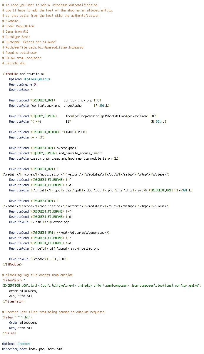Click the '# Example:' comment line
This screenshot has width=204, height=354.
click(x=11, y=21)
